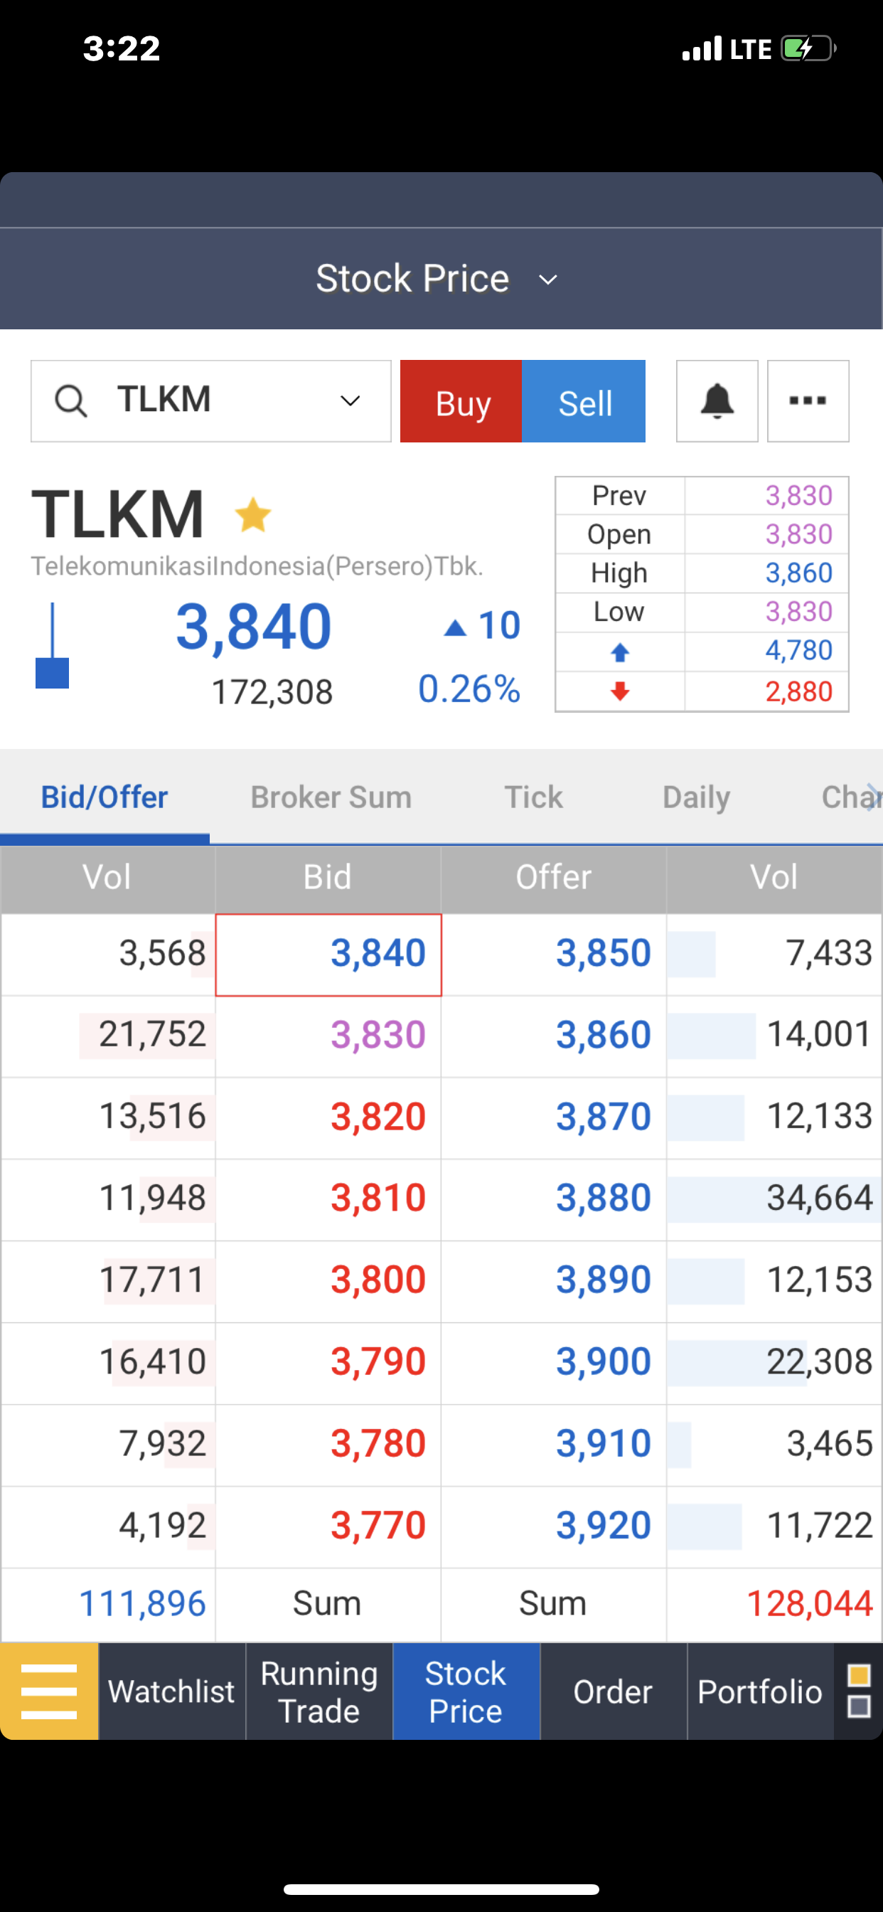Tap the Open value 3,830
Viewport: 883px width, 1912px height.
798,534
